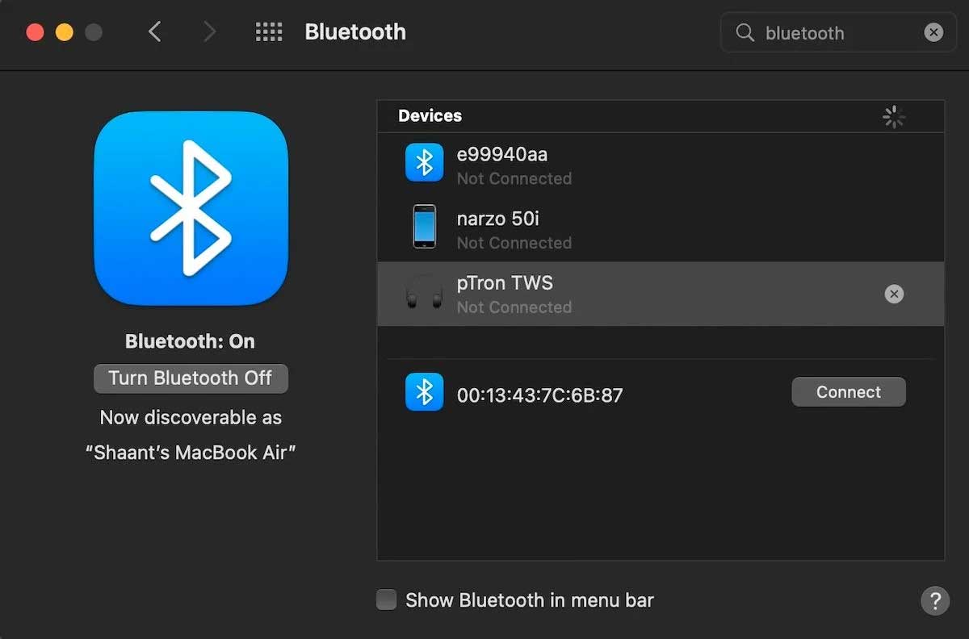Go back using the left navigation arrow

pos(155,31)
